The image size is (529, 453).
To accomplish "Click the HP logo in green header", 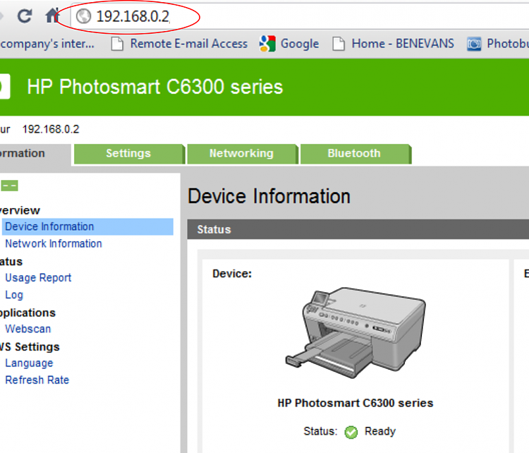I will tap(5, 87).
